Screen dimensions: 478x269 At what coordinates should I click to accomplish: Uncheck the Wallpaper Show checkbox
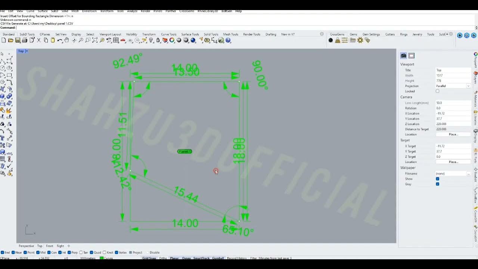(x=438, y=179)
